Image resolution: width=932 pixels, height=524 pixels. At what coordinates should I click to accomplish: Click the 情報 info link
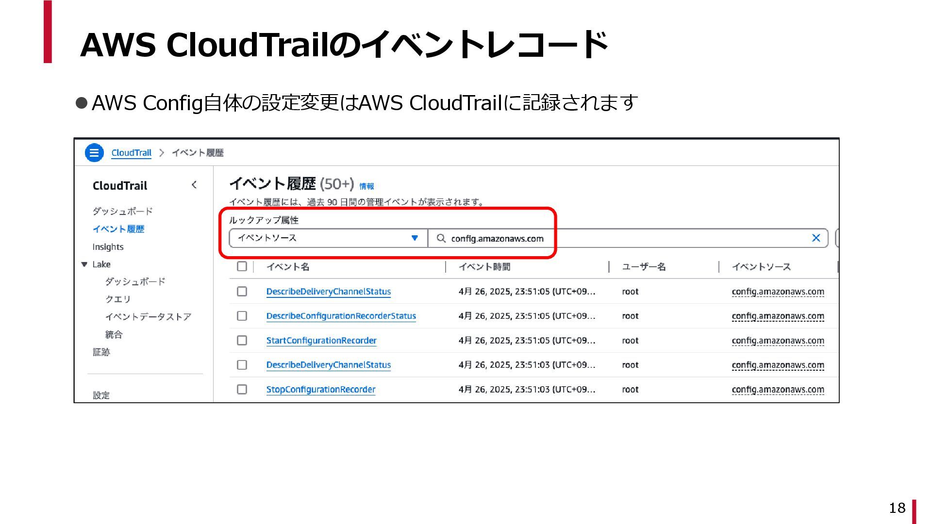coord(366,186)
